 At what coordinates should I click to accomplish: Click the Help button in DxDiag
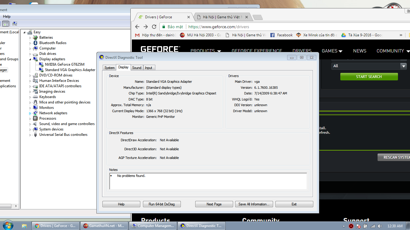[121, 204]
